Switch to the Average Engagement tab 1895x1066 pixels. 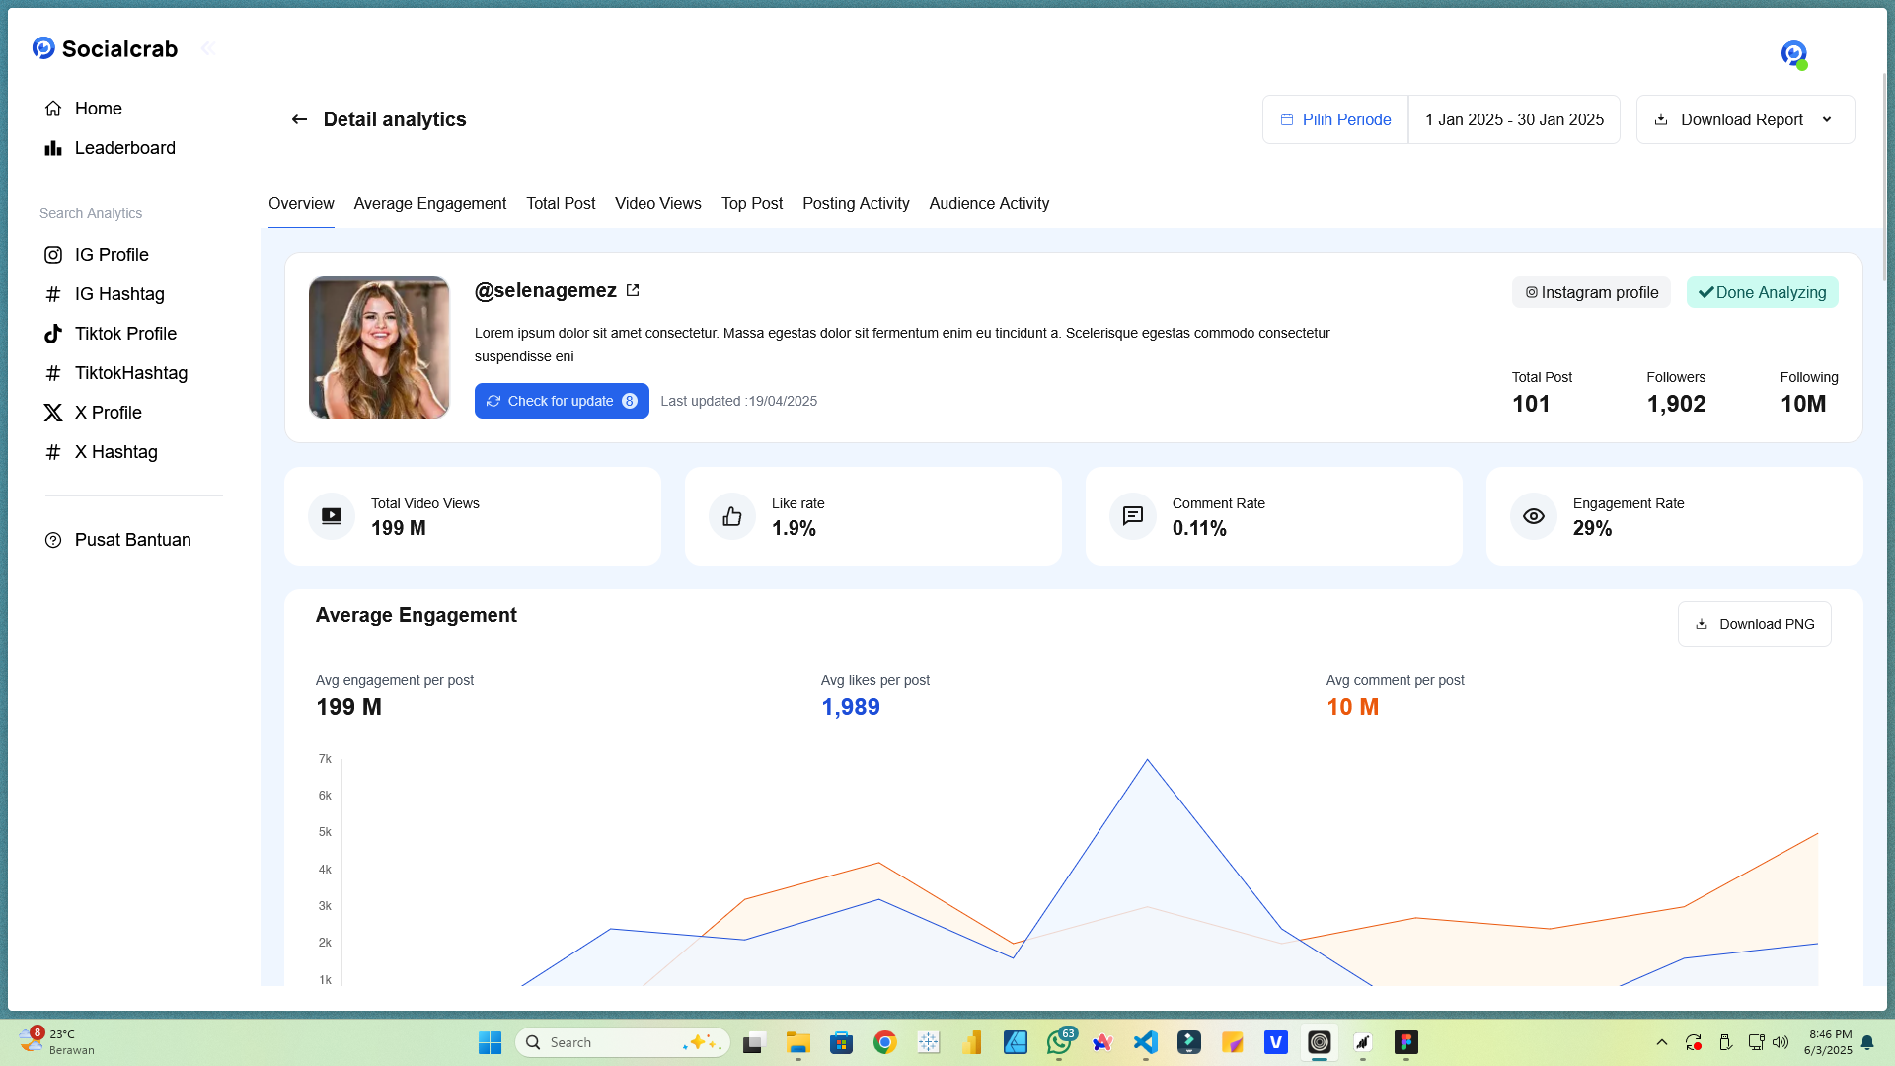click(x=429, y=203)
